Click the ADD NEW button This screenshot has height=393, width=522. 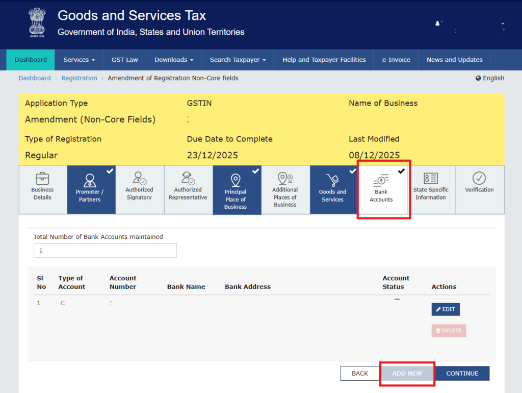pos(407,373)
